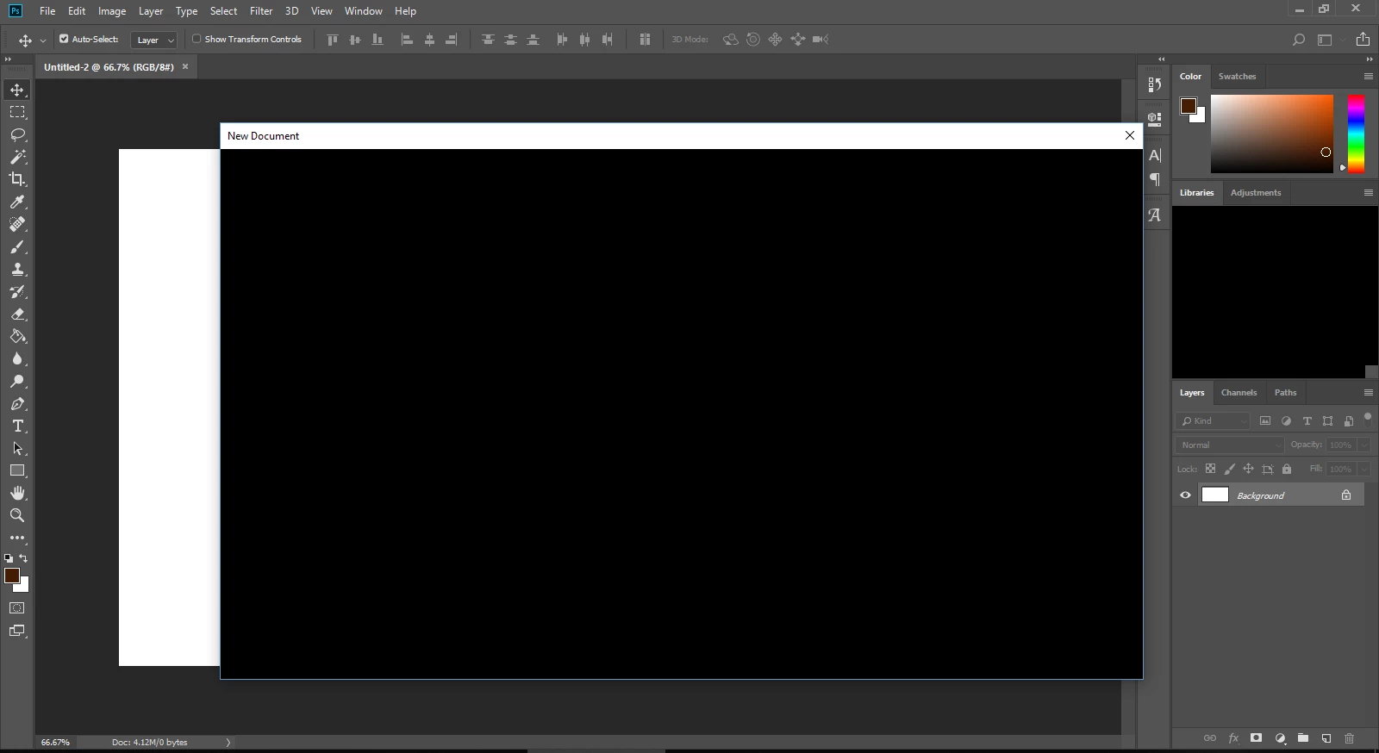Select the Paint Bucket tool

tap(17, 336)
